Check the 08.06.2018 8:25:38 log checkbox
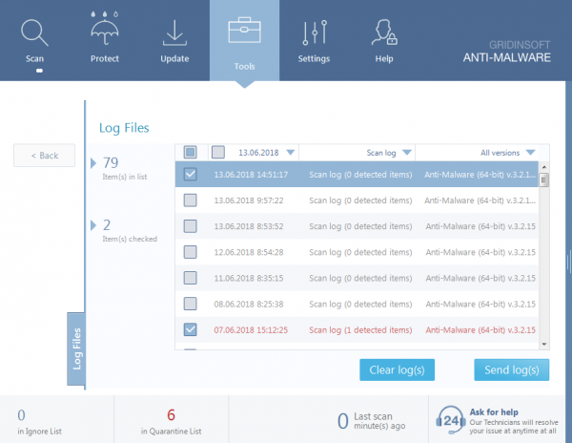This screenshot has height=443, width=572. 190,304
